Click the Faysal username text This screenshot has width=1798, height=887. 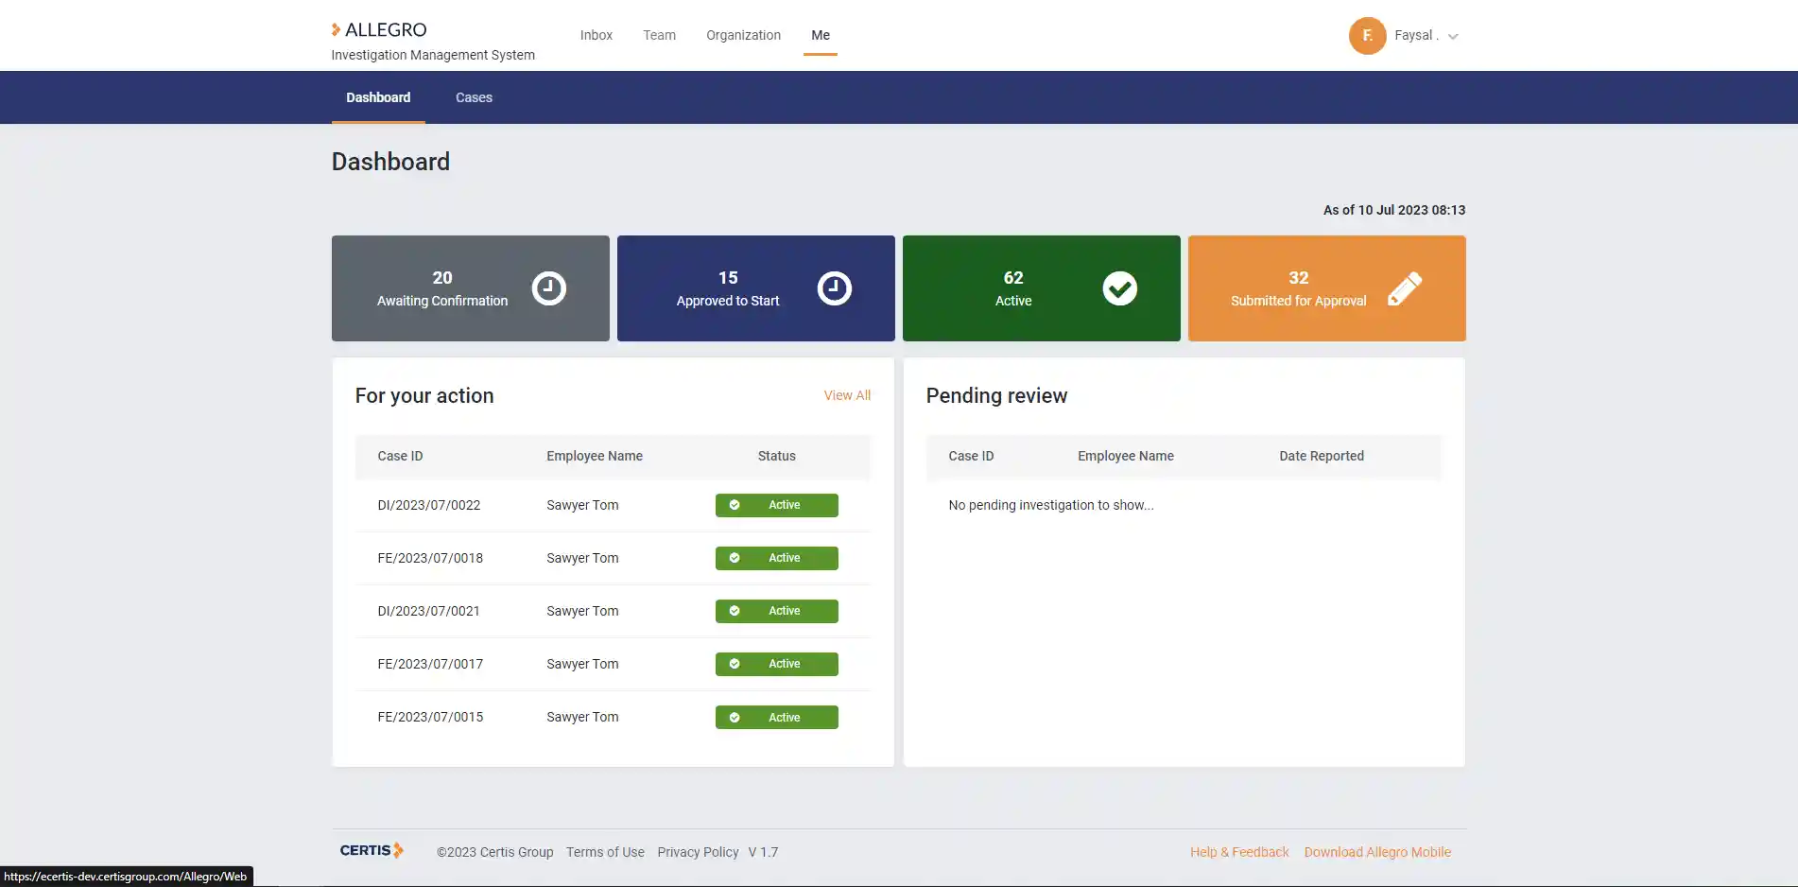pyautogui.click(x=1416, y=35)
